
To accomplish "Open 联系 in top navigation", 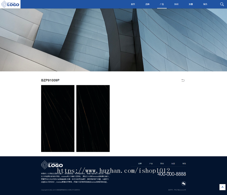I will coord(205,4).
